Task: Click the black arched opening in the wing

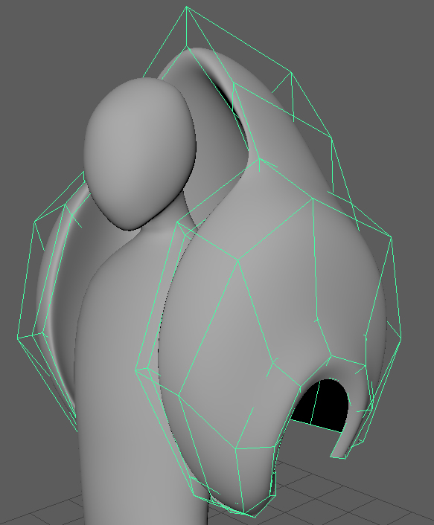Action: click(x=321, y=405)
